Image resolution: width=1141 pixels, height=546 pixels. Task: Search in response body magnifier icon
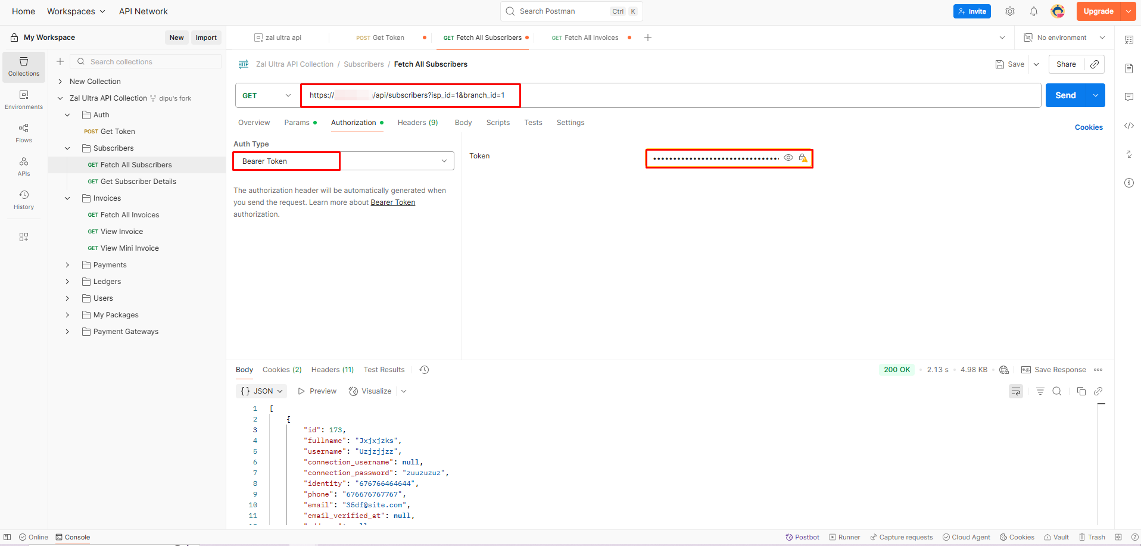pyautogui.click(x=1057, y=391)
